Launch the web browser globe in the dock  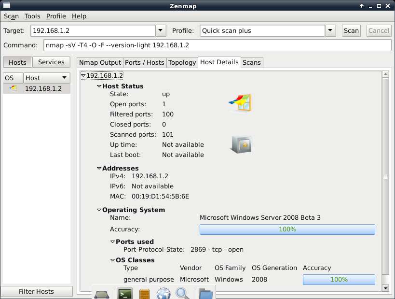pyautogui.click(x=163, y=294)
